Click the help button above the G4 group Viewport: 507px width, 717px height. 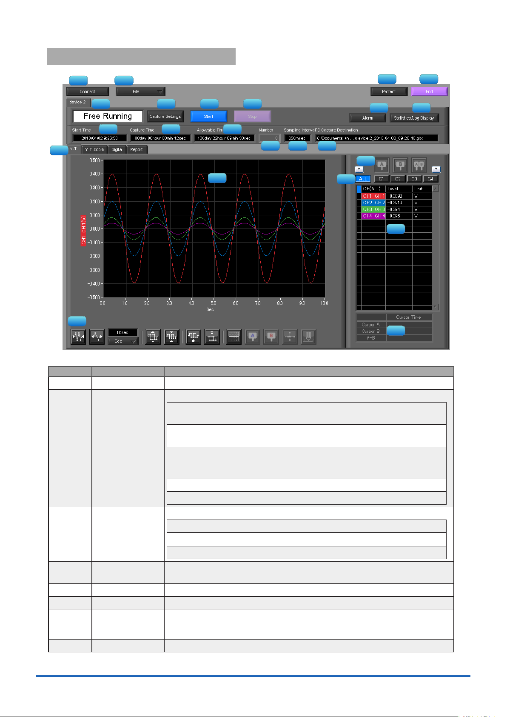(436, 169)
